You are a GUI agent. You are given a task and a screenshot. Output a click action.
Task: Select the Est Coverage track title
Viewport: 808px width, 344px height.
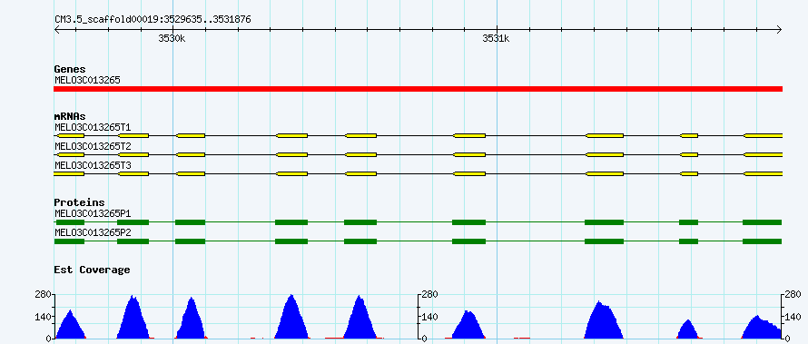pos(92,270)
